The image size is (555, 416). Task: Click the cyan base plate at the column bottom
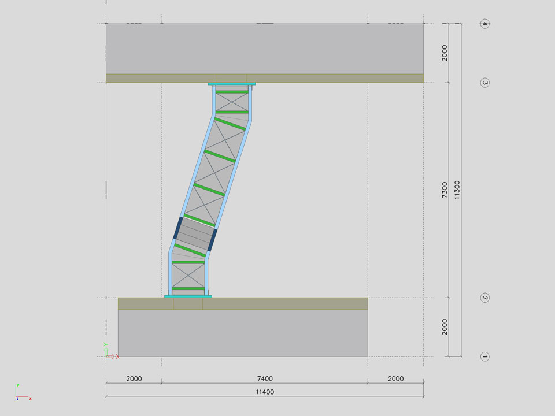tap(188, 296)
